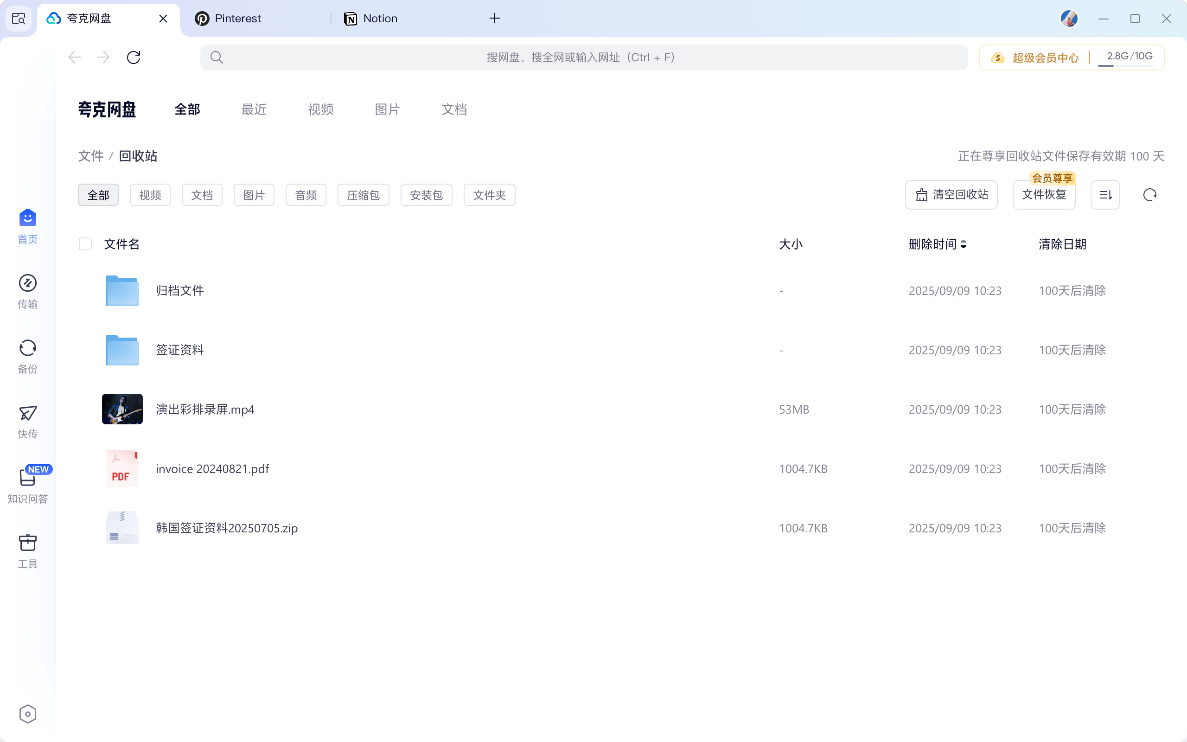
Task: Focus the address and search bar
Action: pyautogui.click(x=584, y=58)
